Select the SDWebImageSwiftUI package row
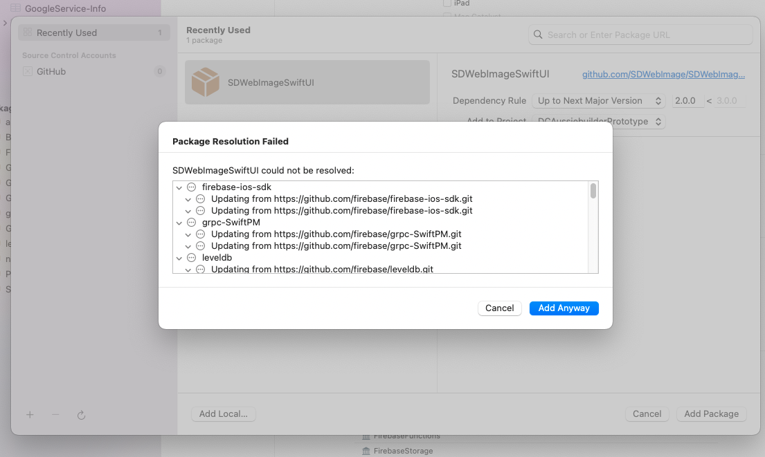Image resolution: width=765 pixels, height=457 pixels. click(x=307, y=82)
